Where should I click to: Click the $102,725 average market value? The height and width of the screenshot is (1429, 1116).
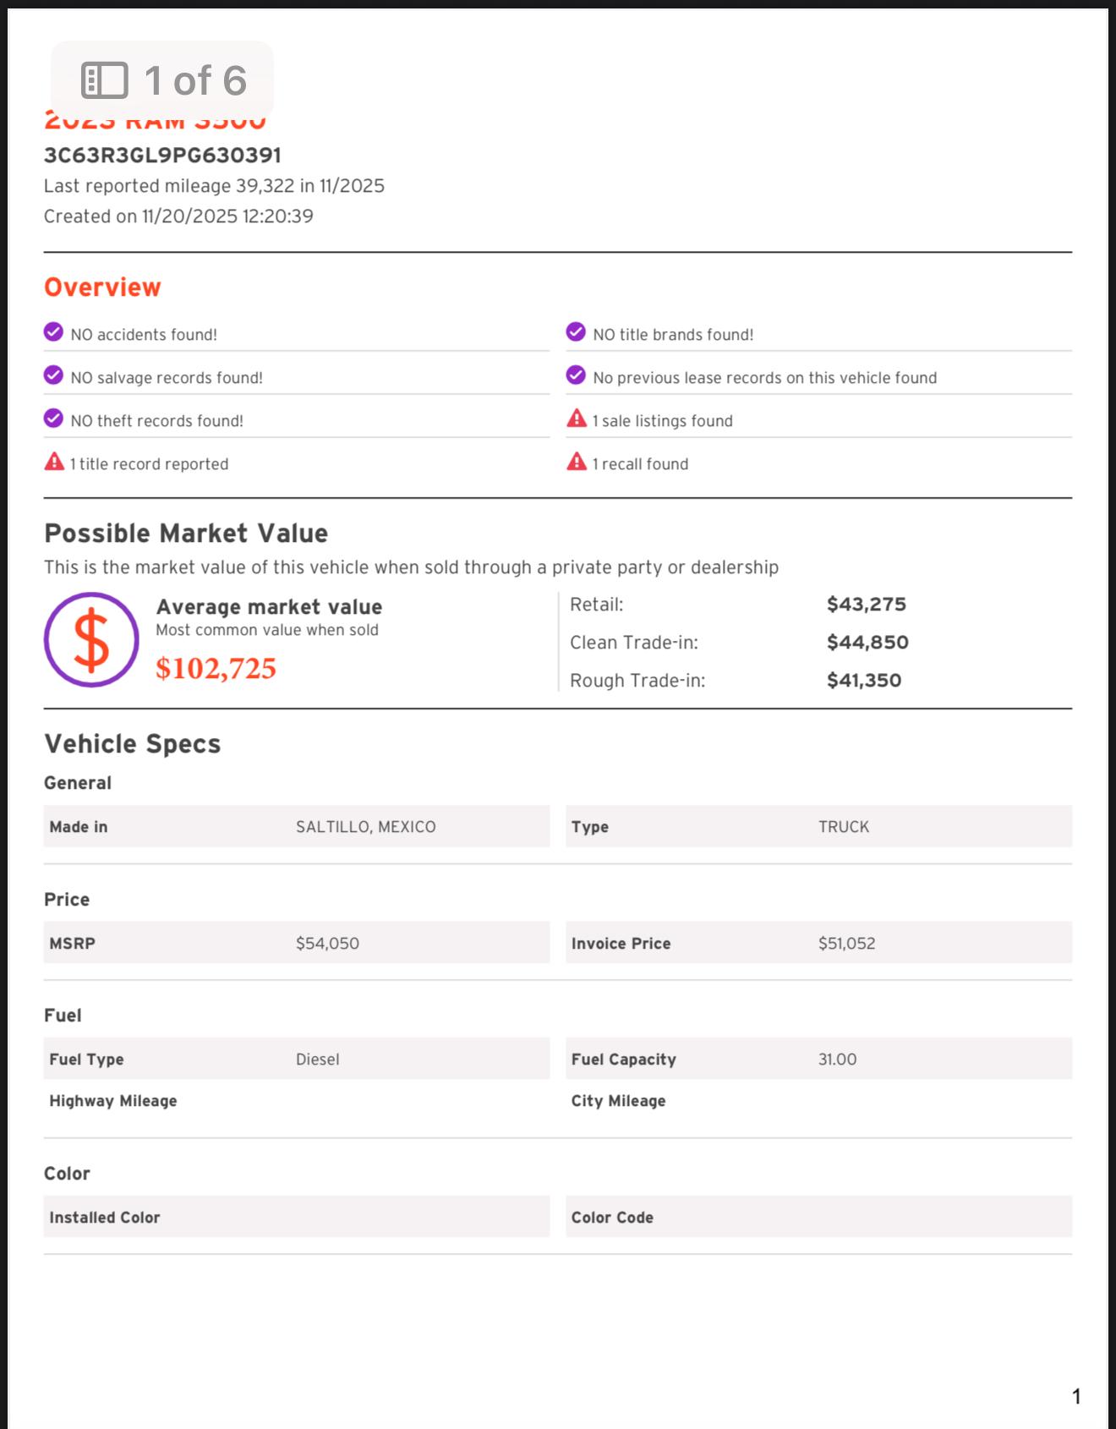click(x=216, y=668)
